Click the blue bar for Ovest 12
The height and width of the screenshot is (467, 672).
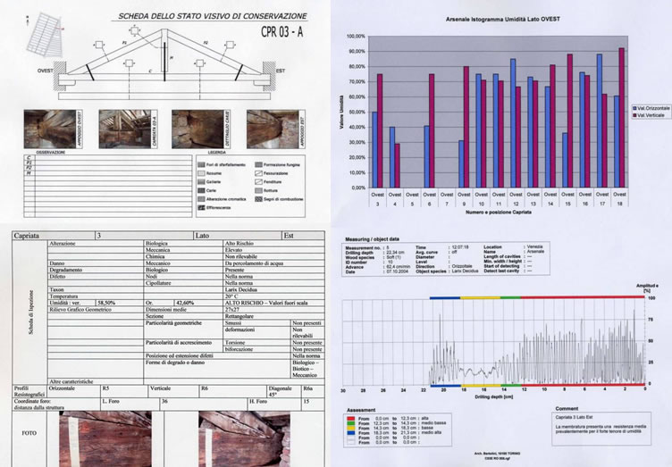pos(513,123)
